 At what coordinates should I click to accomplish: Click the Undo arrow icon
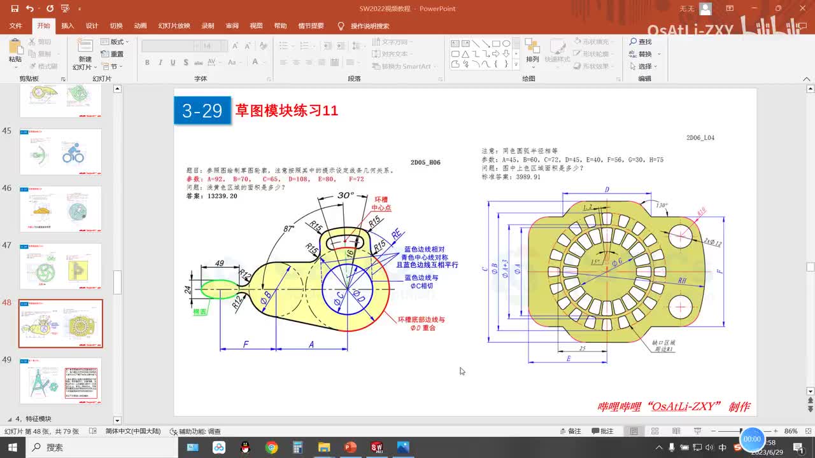(x=30, y=9)
